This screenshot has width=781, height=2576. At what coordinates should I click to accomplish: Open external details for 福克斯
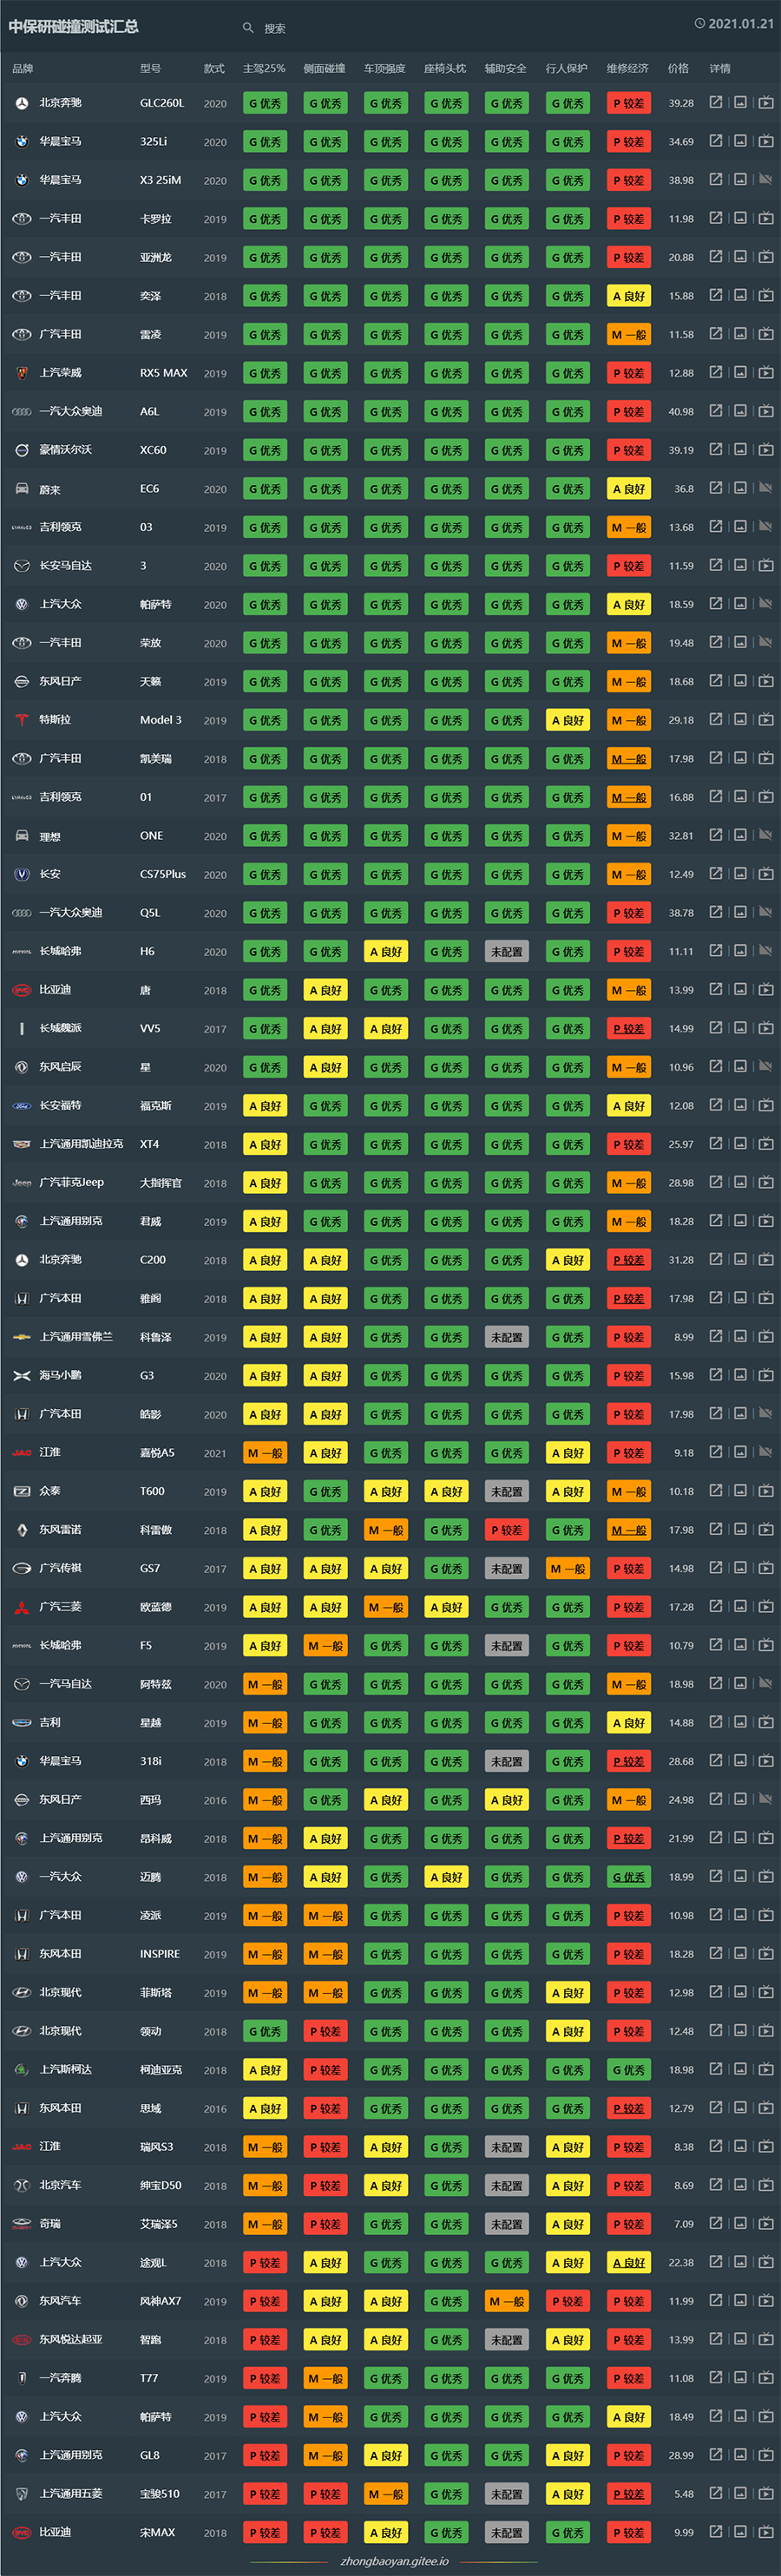[x=716, y=1105]
